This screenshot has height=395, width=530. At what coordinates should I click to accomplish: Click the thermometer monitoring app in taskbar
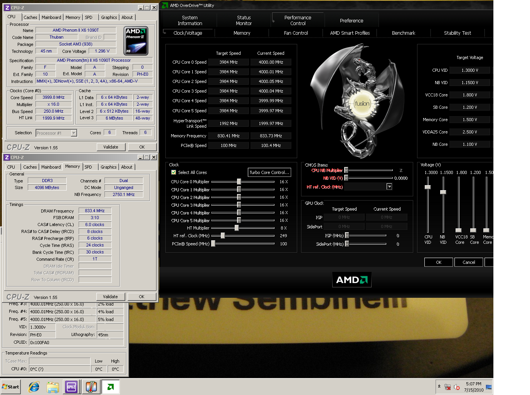coord(91,387)
